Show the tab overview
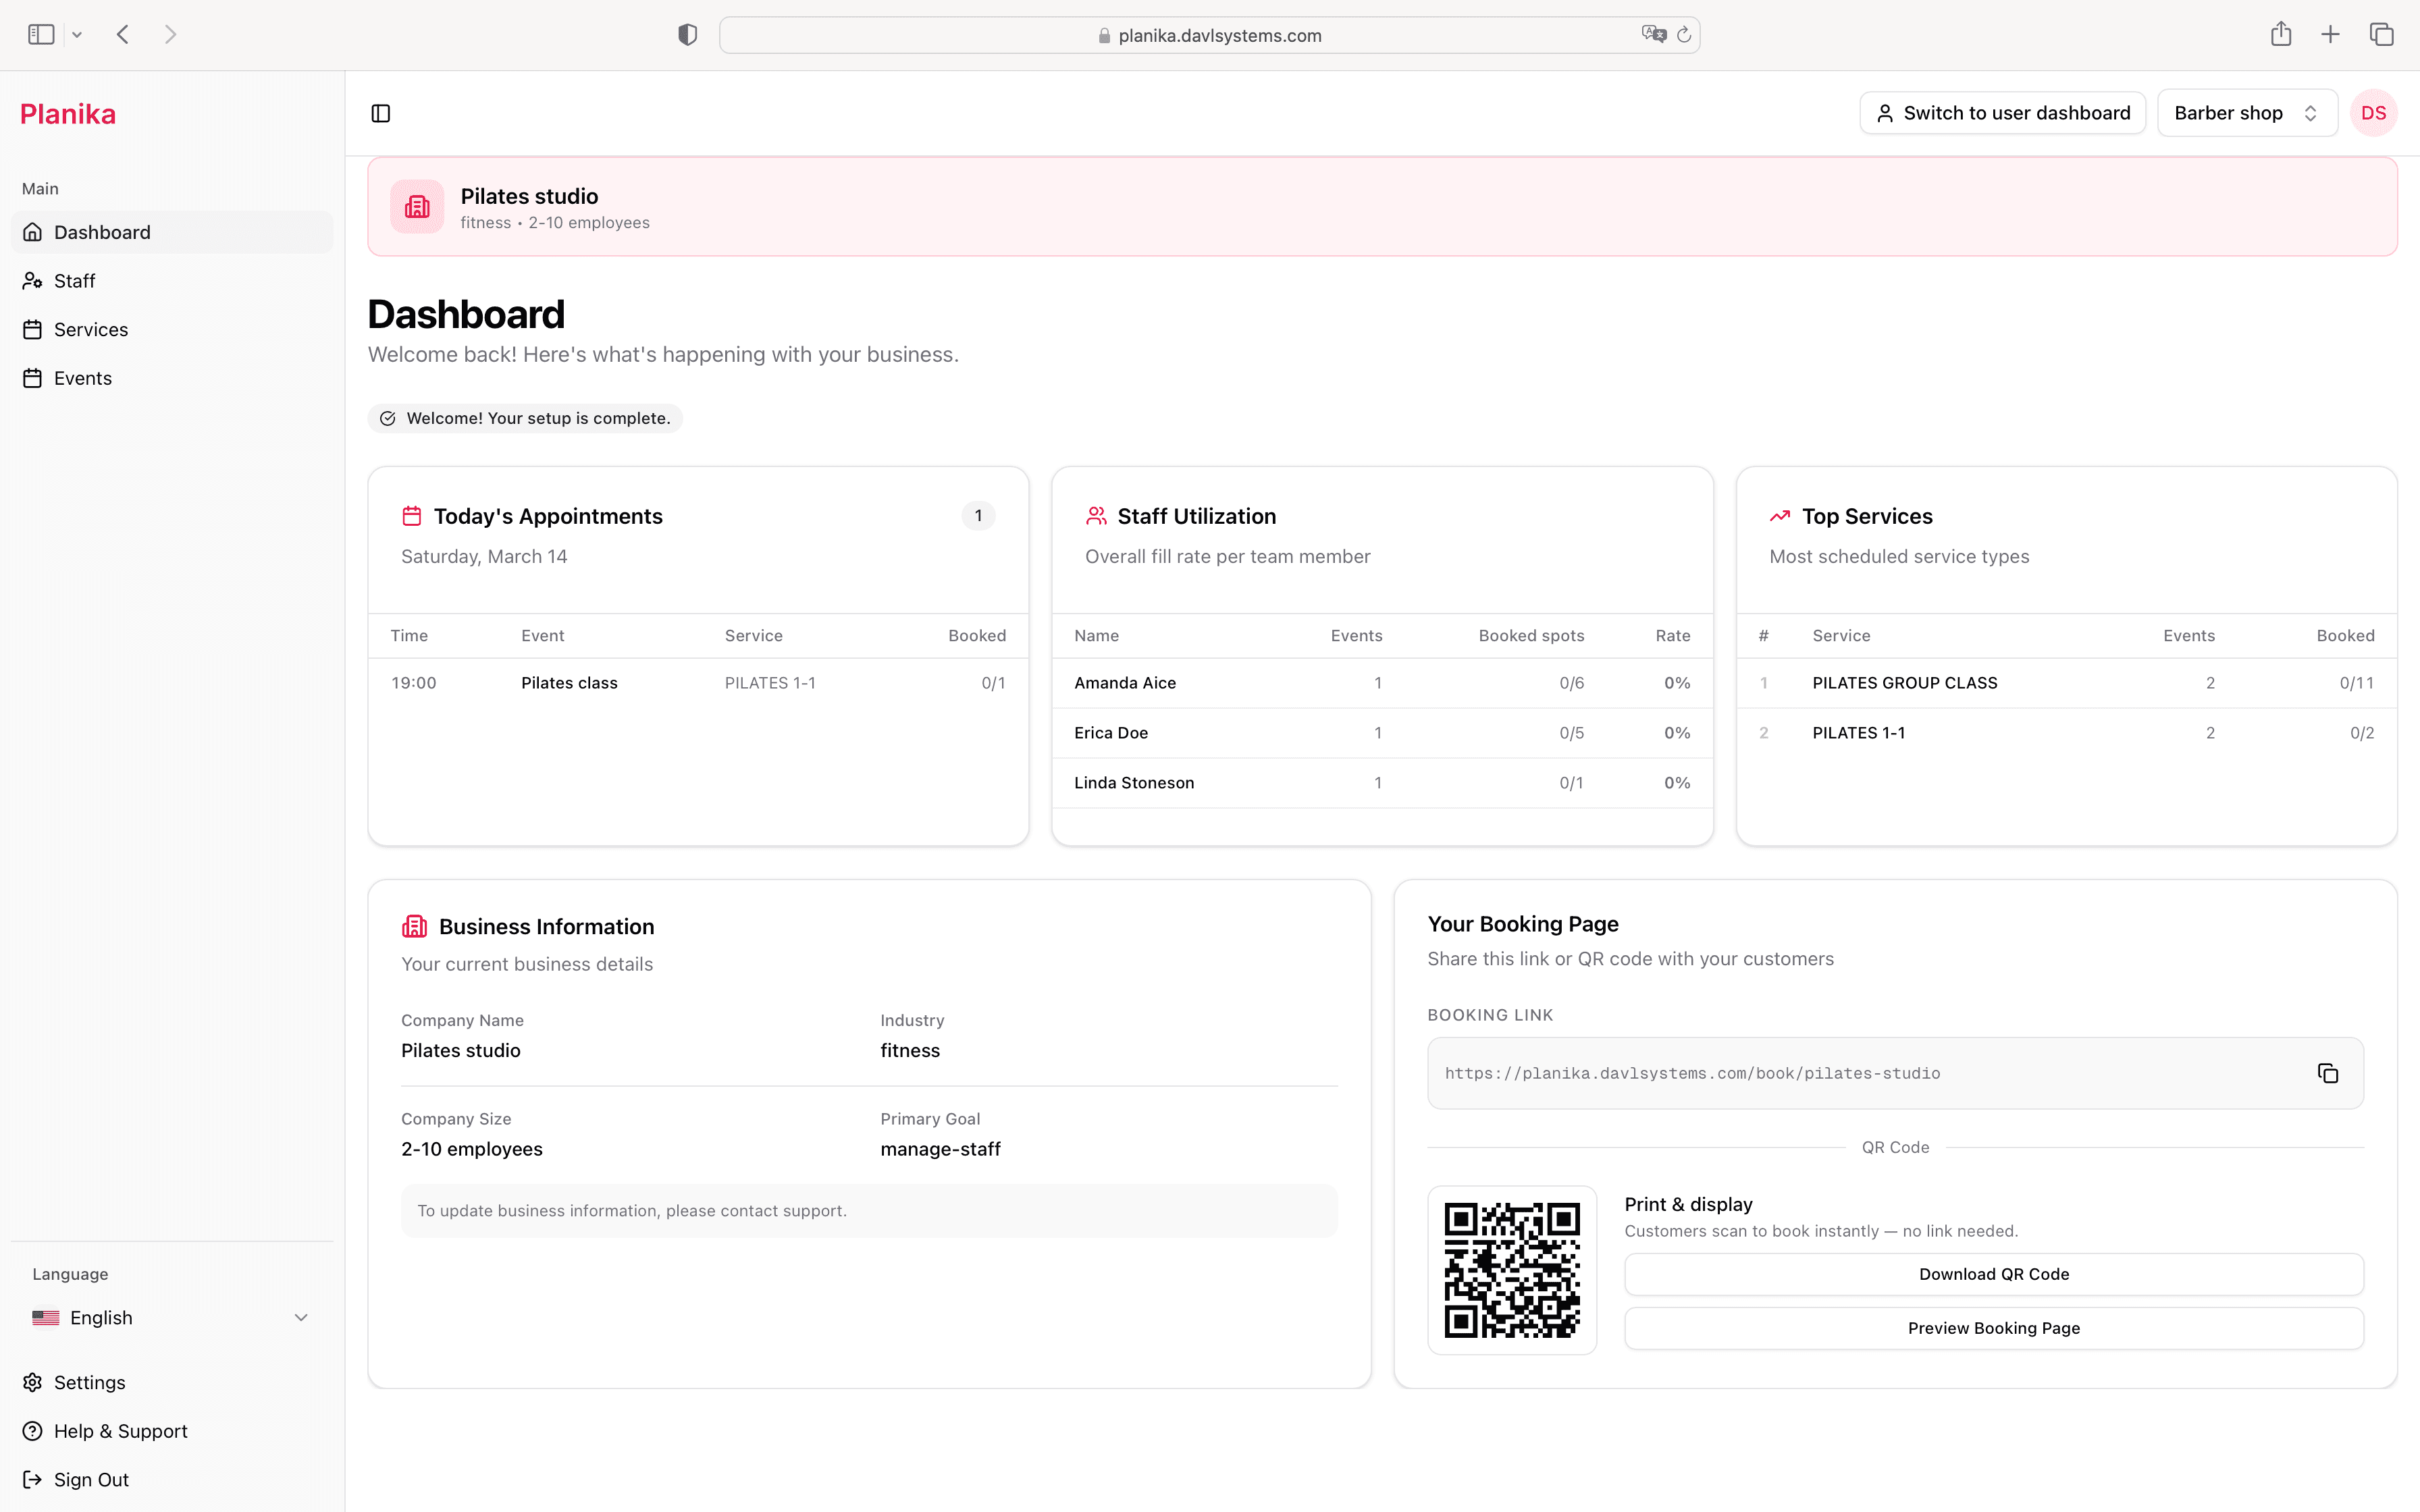The height and width of the screenshot is (1512, 2420). 2381,35
